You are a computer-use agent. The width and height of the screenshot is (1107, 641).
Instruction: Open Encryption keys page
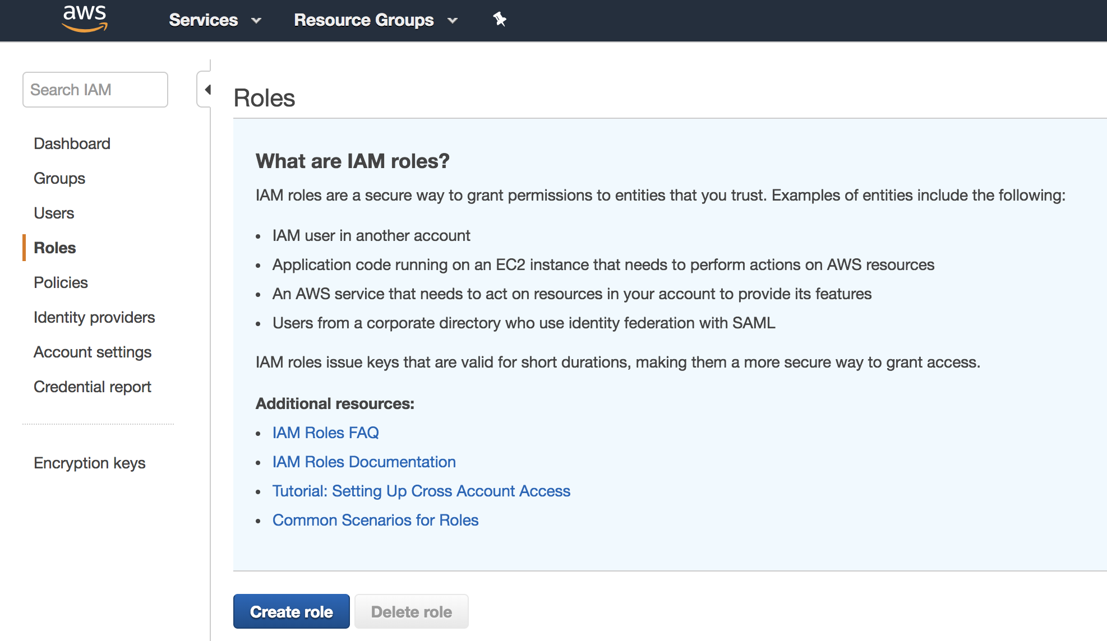click(90, 463)
